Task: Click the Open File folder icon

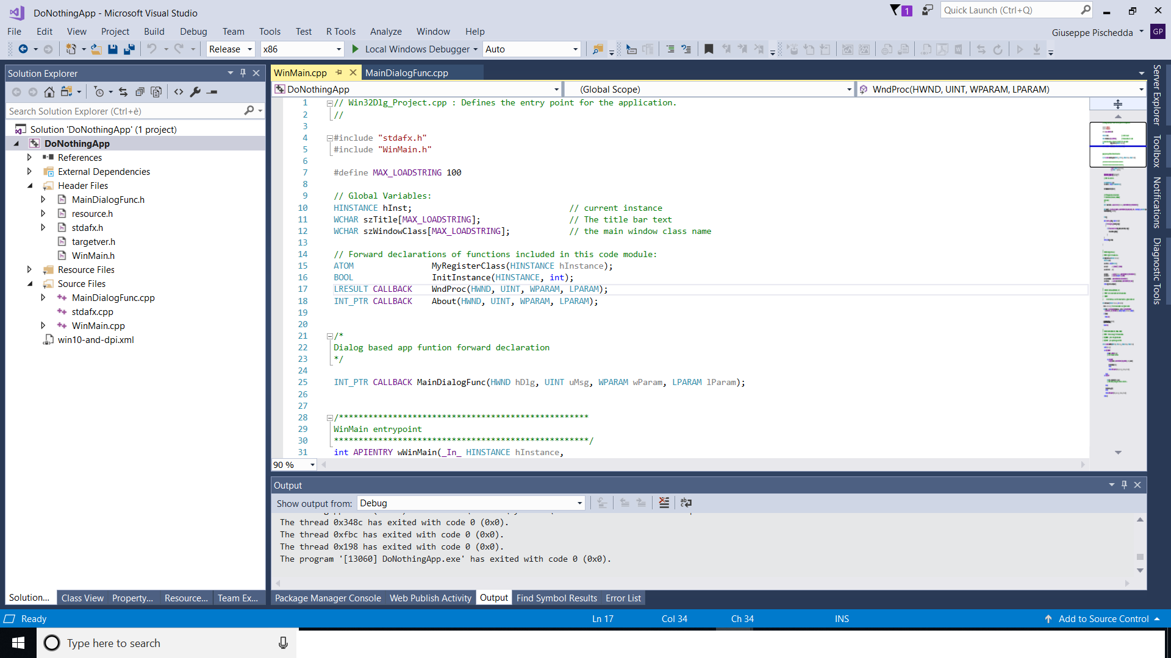Action: pyautogui.click(x=96, y=49)
